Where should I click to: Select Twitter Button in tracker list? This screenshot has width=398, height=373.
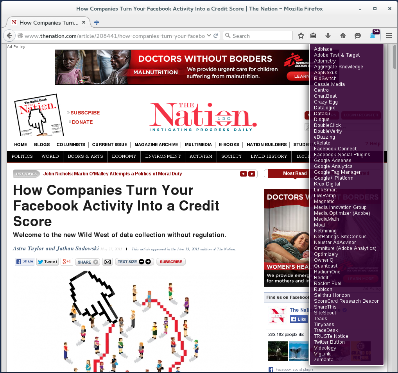pos(329,342)
